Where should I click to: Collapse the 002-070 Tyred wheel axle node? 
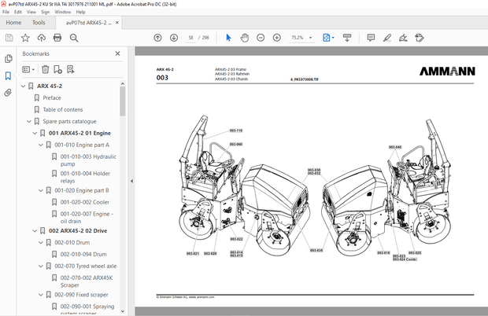(41, 266)
